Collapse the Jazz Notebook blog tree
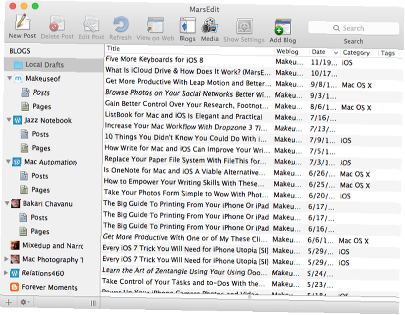Screen dimensions: 405x315 9,120
